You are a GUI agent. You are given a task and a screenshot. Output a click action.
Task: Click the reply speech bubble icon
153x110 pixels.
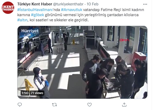20,105
